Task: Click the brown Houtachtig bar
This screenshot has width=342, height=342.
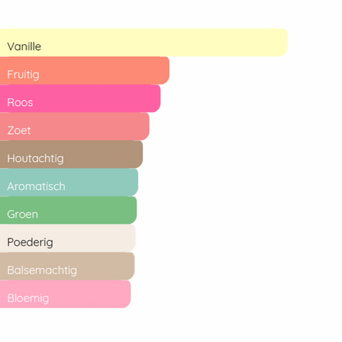Action: click(72, 155)
